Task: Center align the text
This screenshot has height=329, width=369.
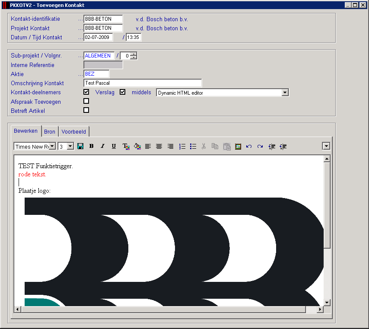Action: 159,146
